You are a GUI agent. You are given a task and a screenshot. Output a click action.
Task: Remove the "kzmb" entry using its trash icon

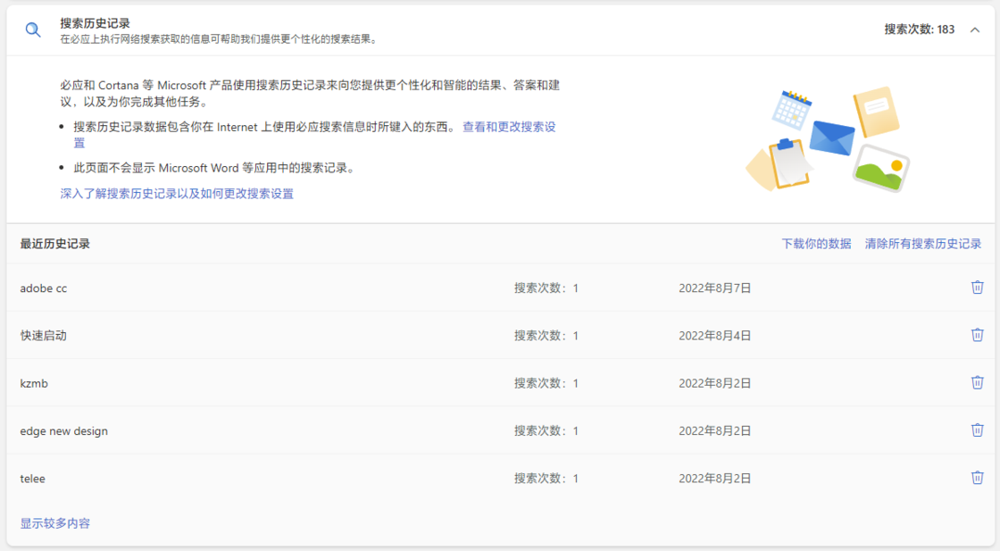(977, 383)
